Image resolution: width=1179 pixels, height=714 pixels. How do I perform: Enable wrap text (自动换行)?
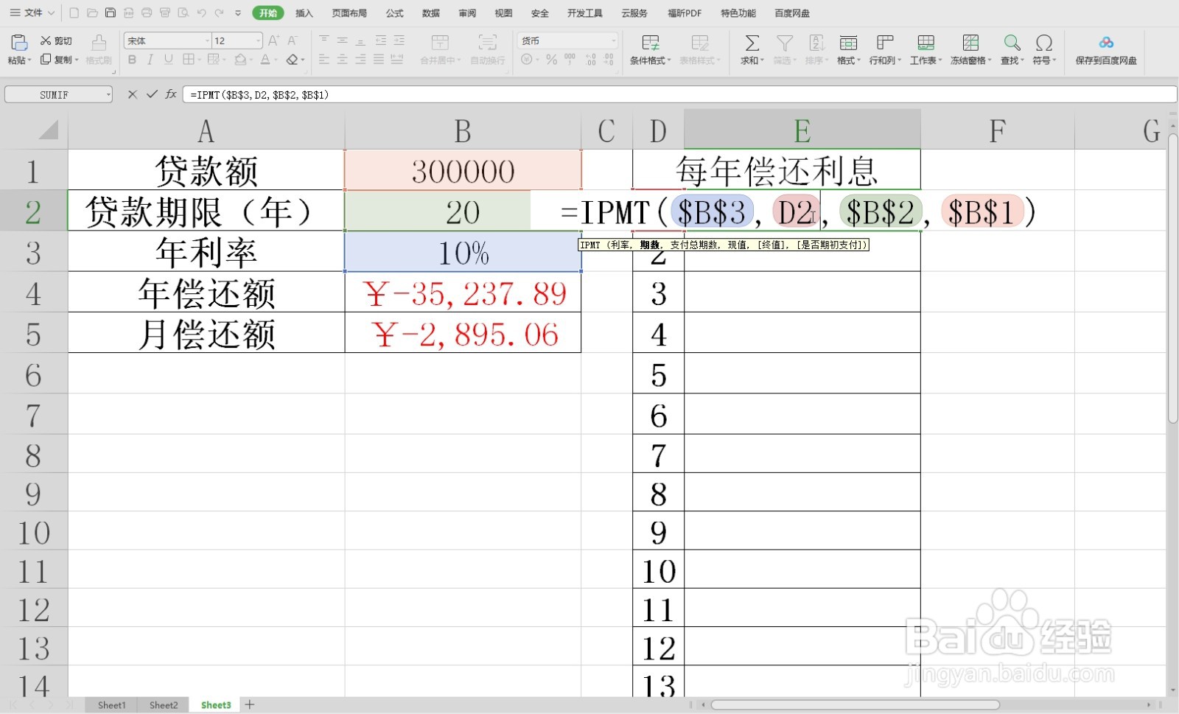tap(487, 44)
